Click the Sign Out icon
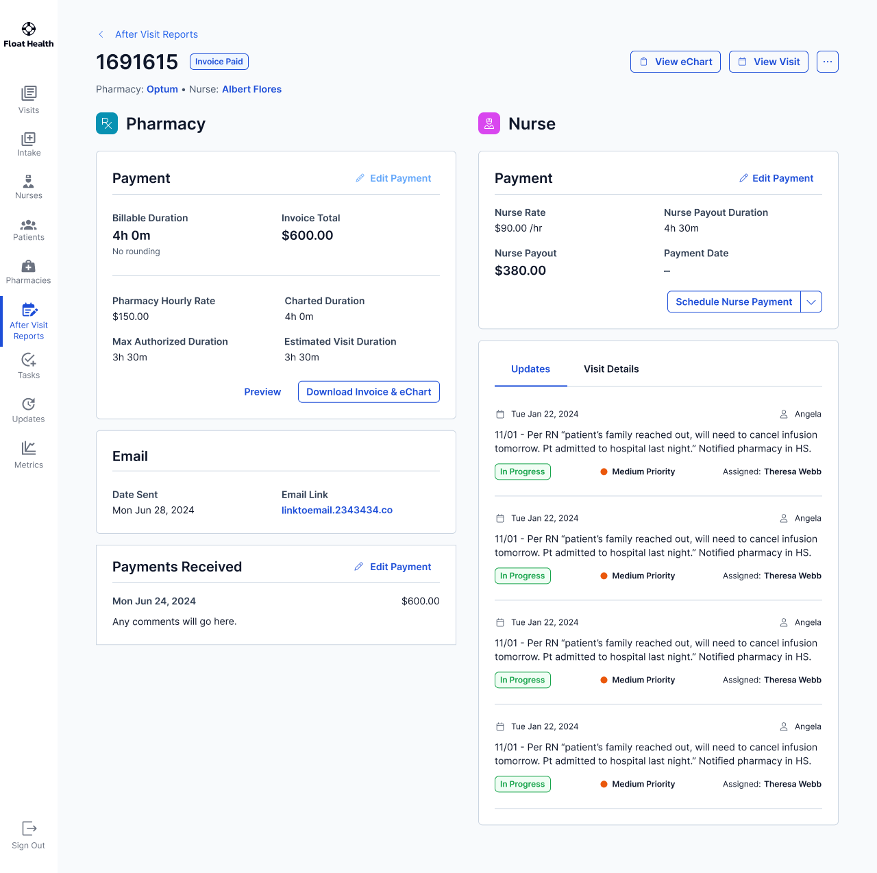Image resolution: width=877 pixels, height=873 pixels. pos(29,828)
